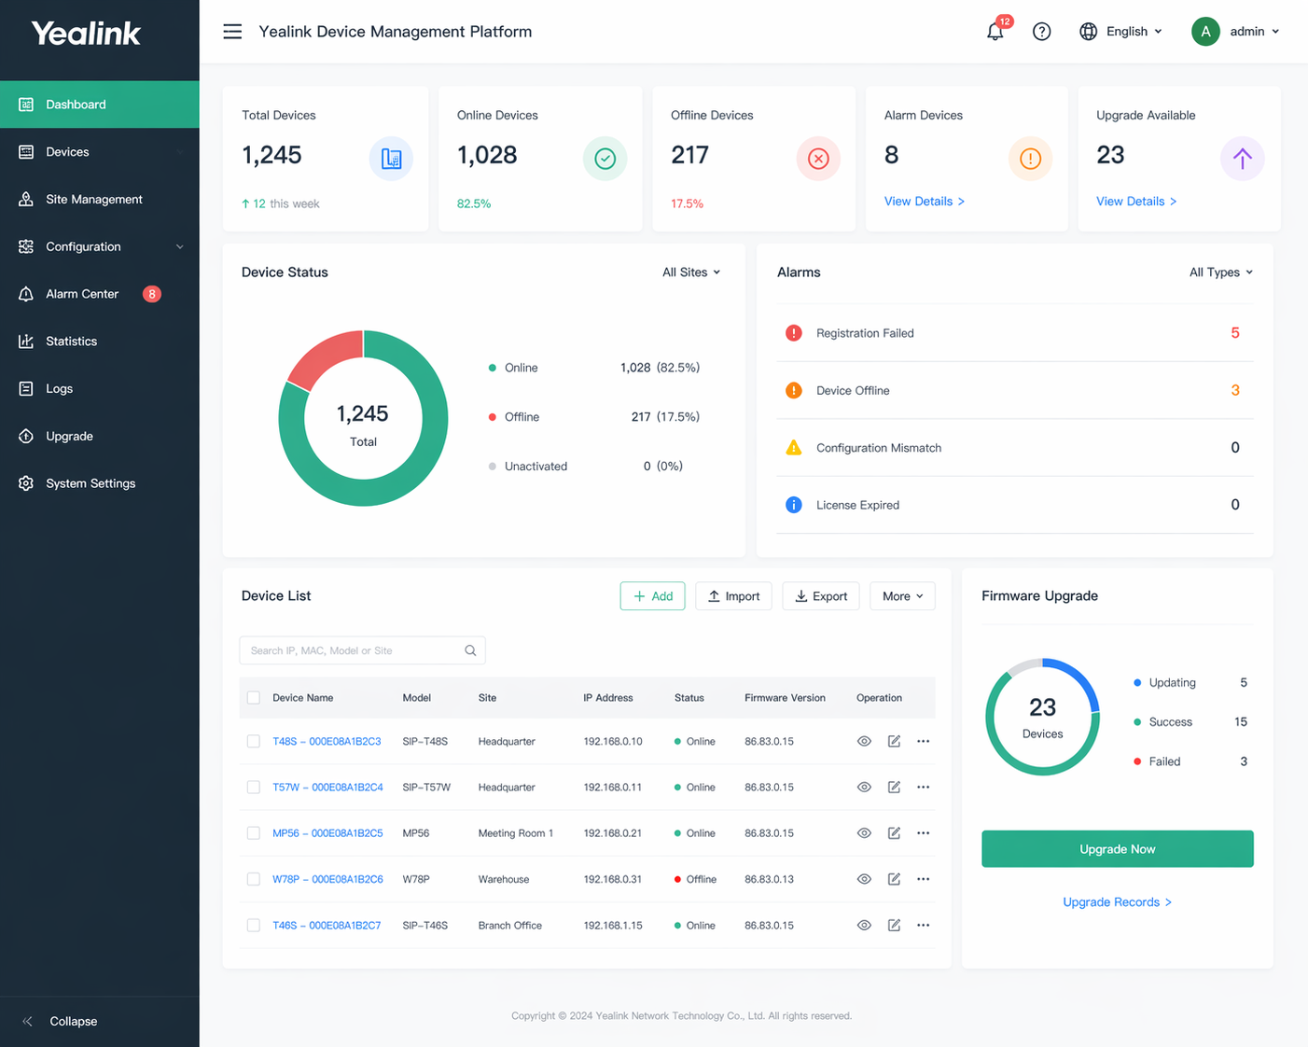View details of T48S device via eye icon
Viewport: 1308px width, 1047px height.
[x=864, y=741]
